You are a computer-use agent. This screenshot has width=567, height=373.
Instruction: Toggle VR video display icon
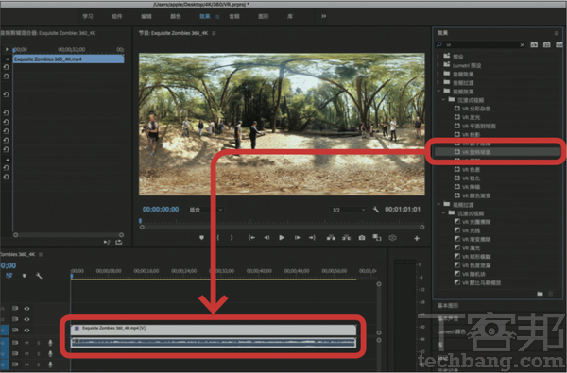[x=392, y=237]
